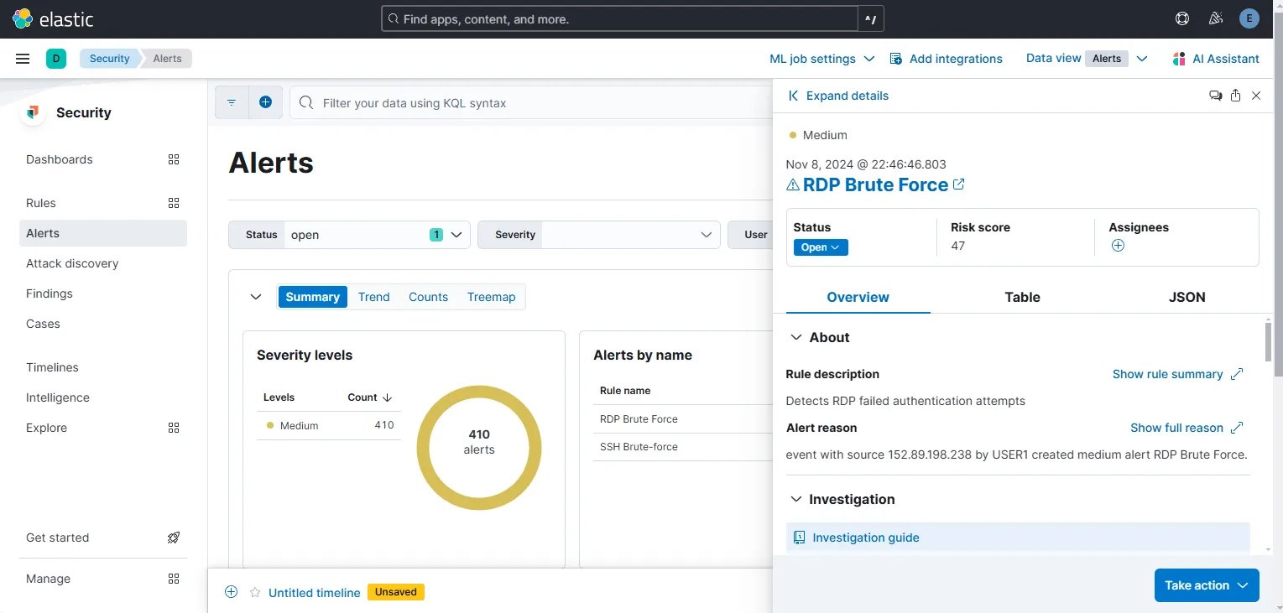This screenshot has width=1283, height=613.
Task: Open the Take action dropdown
Action: coord(1205,585)
